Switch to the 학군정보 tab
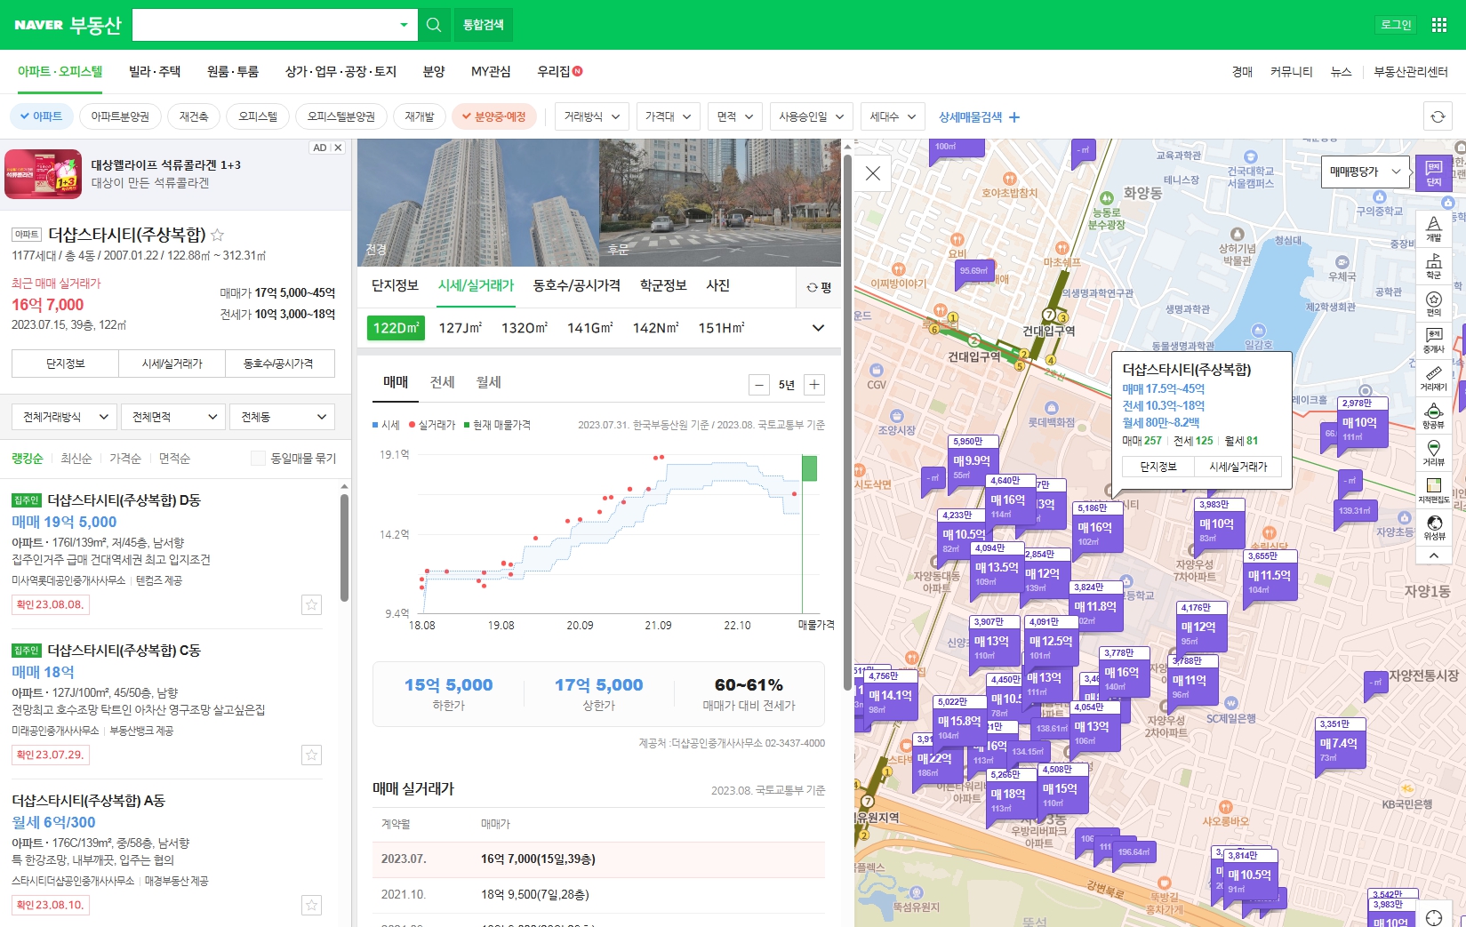Viewport: 1466px width, 927px height. [663, 285]
